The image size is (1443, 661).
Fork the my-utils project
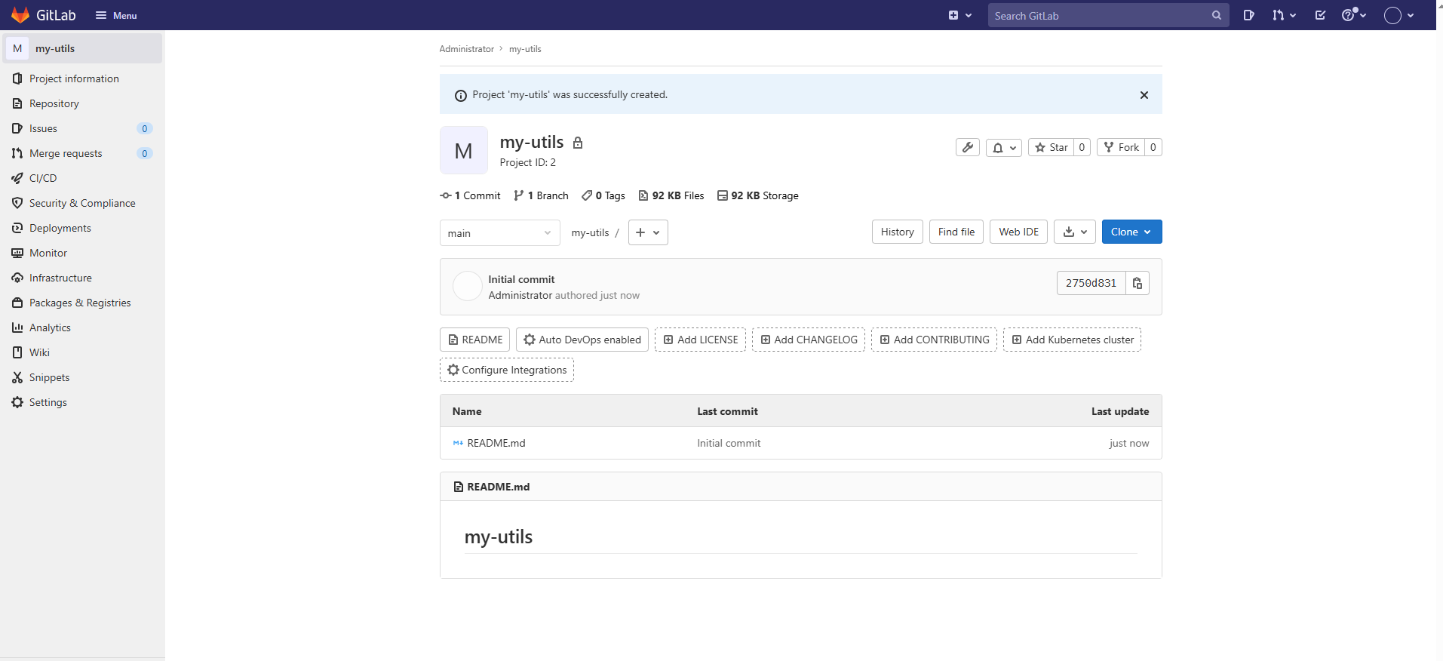click(1121, 147)
